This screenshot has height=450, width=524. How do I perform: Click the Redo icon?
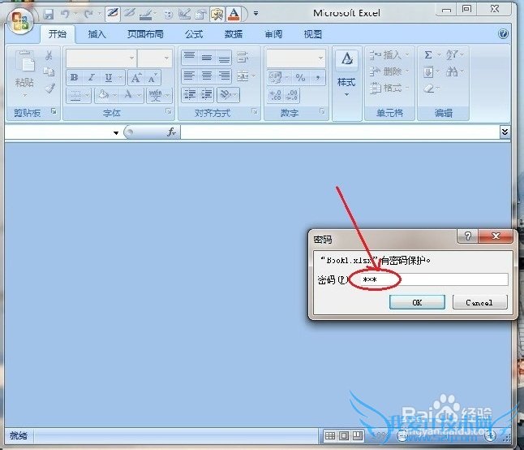click(x=89, y=14)
